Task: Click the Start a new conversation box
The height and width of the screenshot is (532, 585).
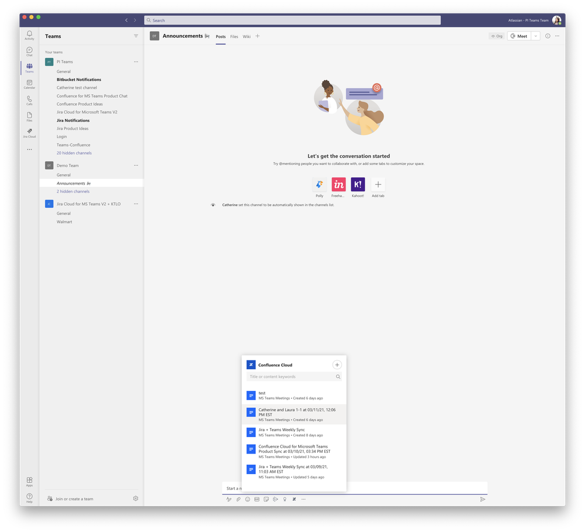Action: (354, 488)
